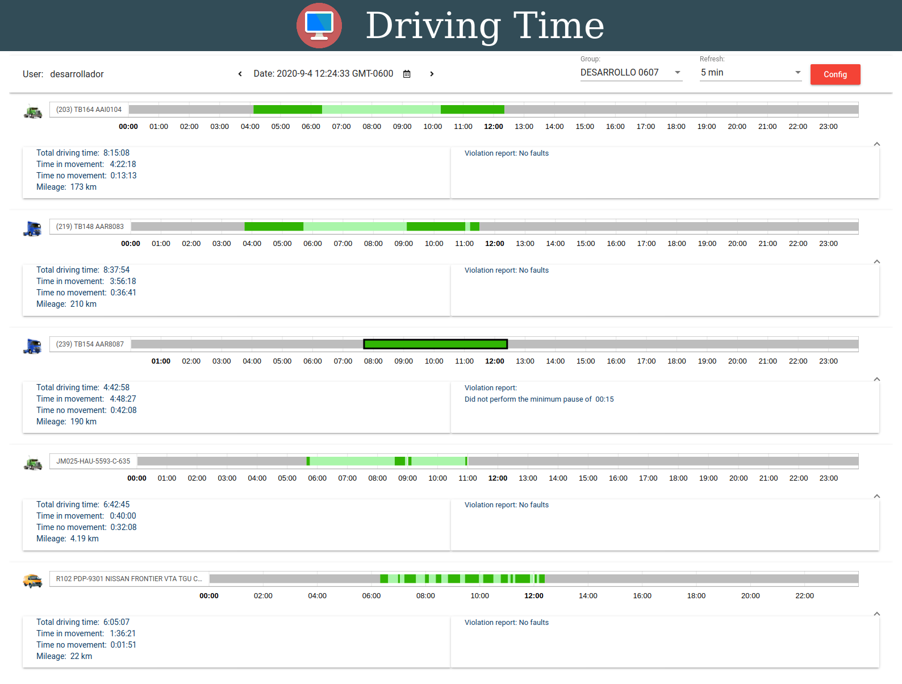Select the yellow pickup icon for R102

click(32, 581)
